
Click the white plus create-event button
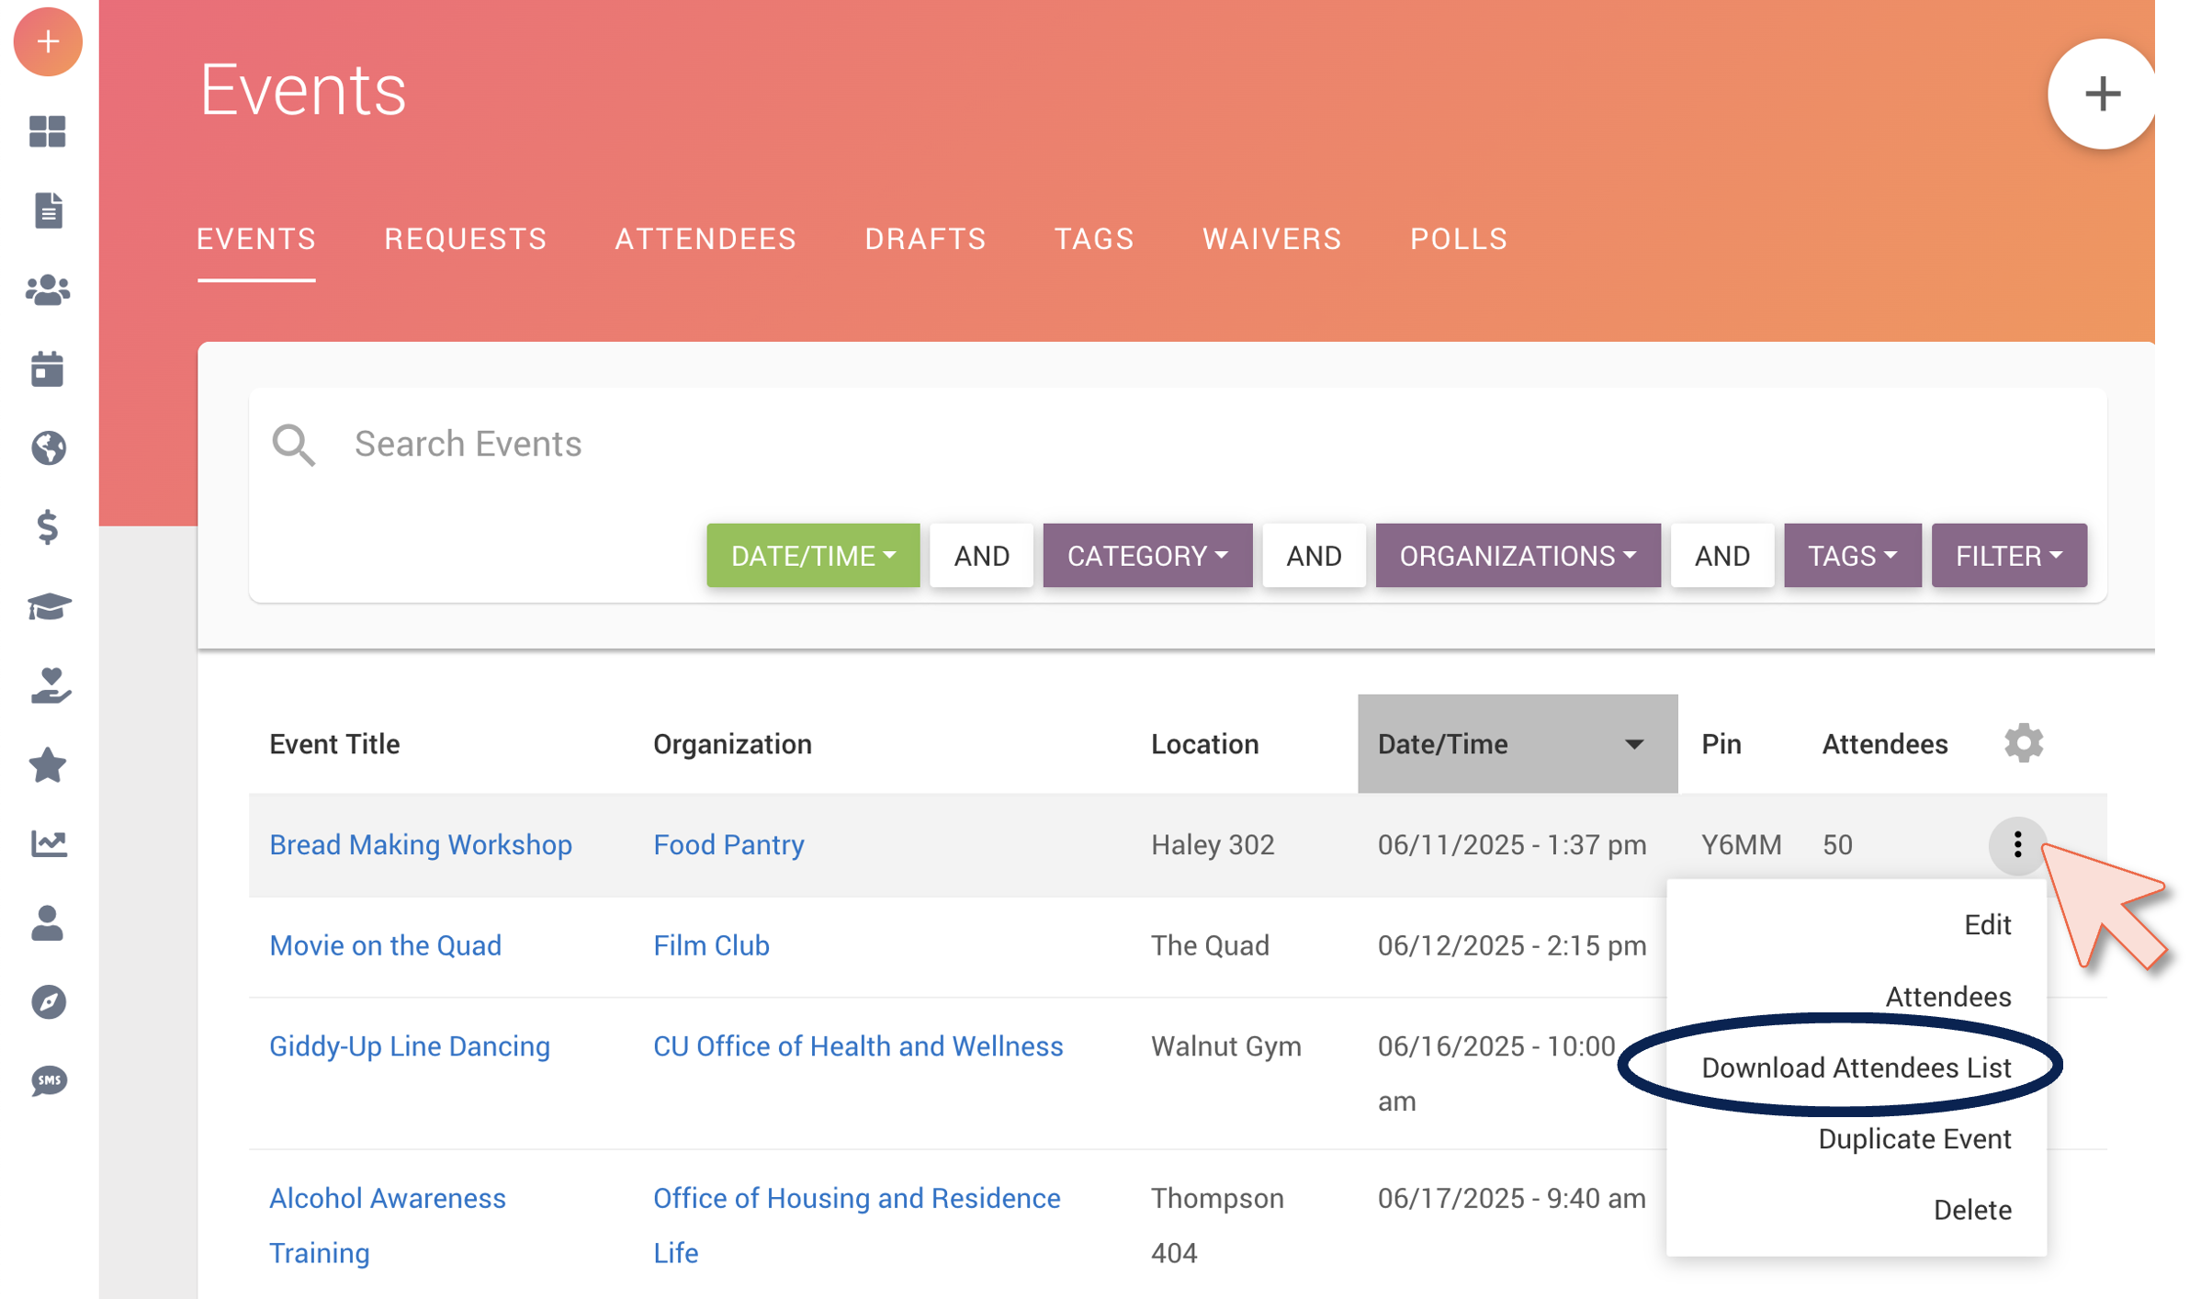pos(2102,94)
